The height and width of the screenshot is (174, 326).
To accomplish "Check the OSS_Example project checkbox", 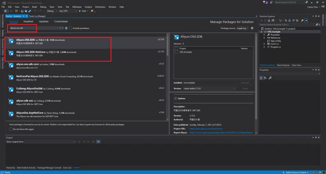I will coord(176,52).
